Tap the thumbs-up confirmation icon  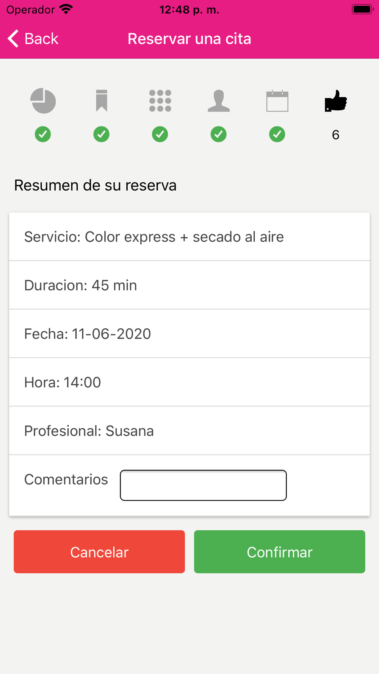pyautogui.click(x=335, y=101)
